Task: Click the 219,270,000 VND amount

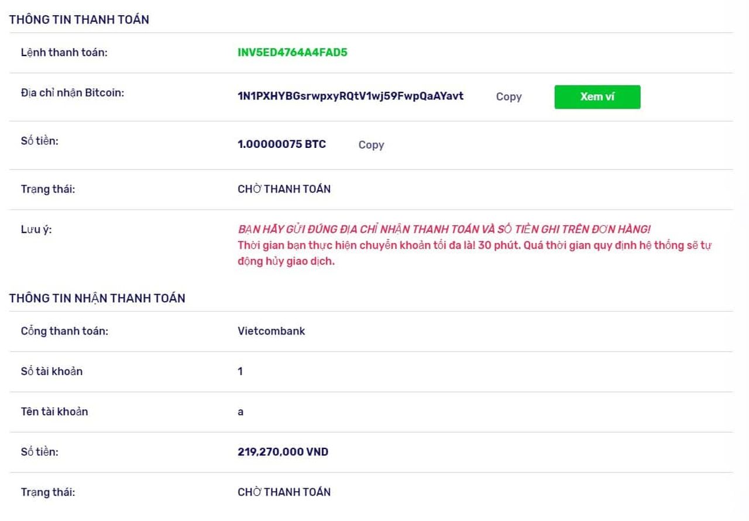Action: coord(283,452)
